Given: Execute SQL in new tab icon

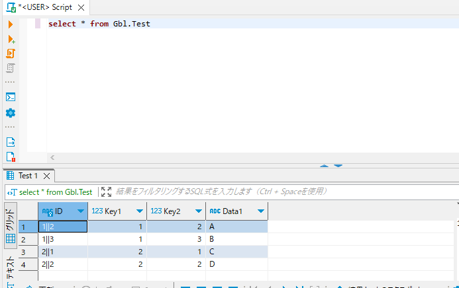Looking at the screenshot, I should 11,39.
